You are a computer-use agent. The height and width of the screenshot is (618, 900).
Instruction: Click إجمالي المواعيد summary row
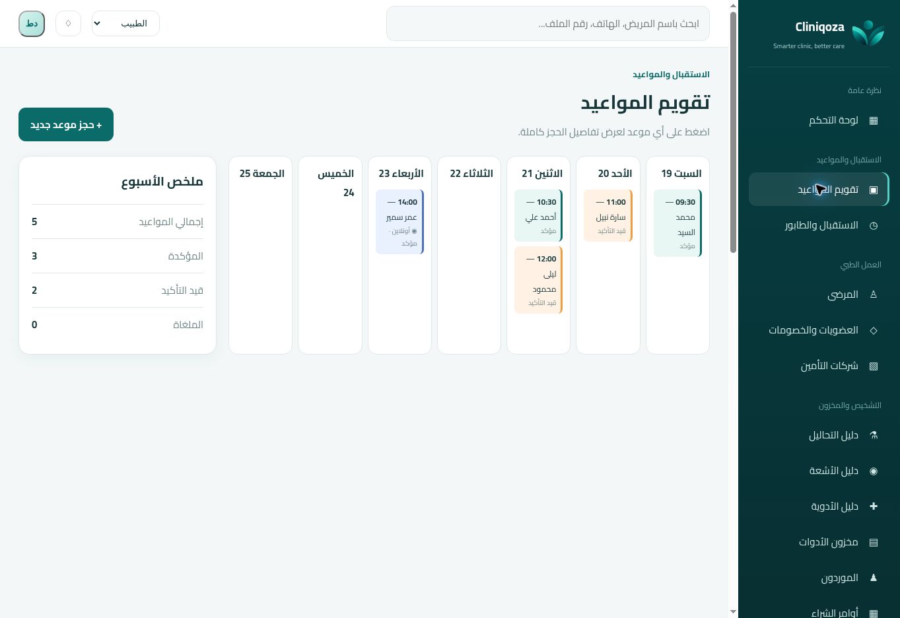point(118,222)
